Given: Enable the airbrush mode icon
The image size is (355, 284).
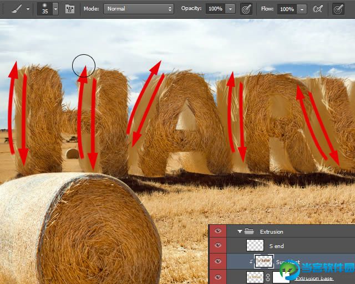Looking at the screenshot, I should [318, 9].
